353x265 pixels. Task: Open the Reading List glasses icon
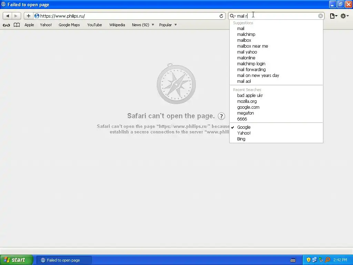[6, 25]
